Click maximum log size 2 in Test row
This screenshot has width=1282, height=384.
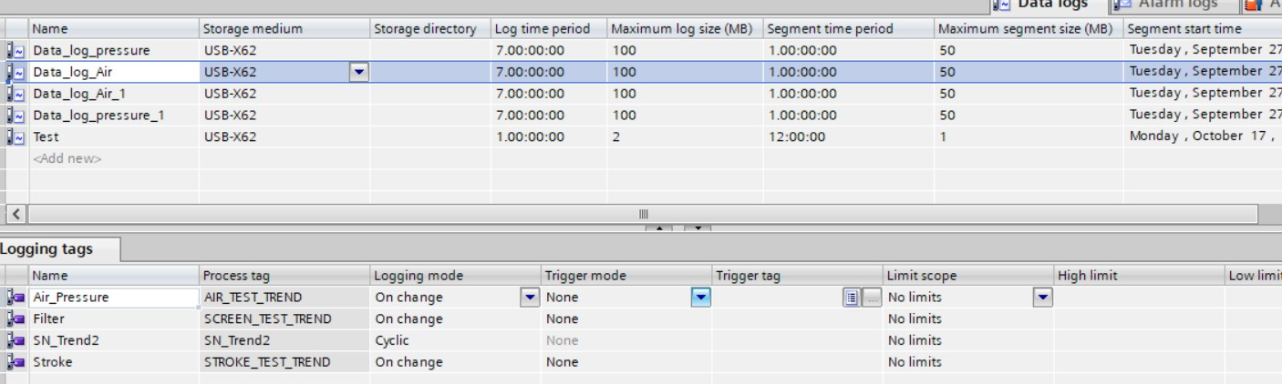685,136
